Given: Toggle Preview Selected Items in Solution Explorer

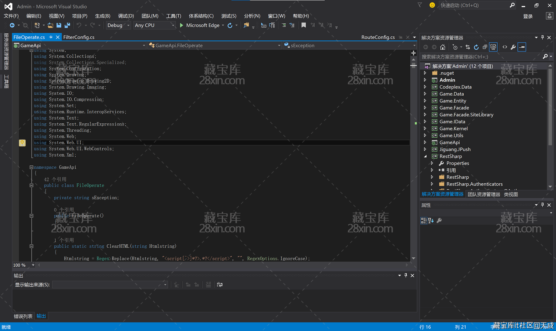Looking at the screenshot, I should 522,47.
